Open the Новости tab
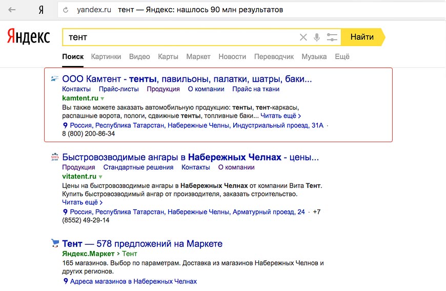The image size is (446, 291). (x=232, y=57)
